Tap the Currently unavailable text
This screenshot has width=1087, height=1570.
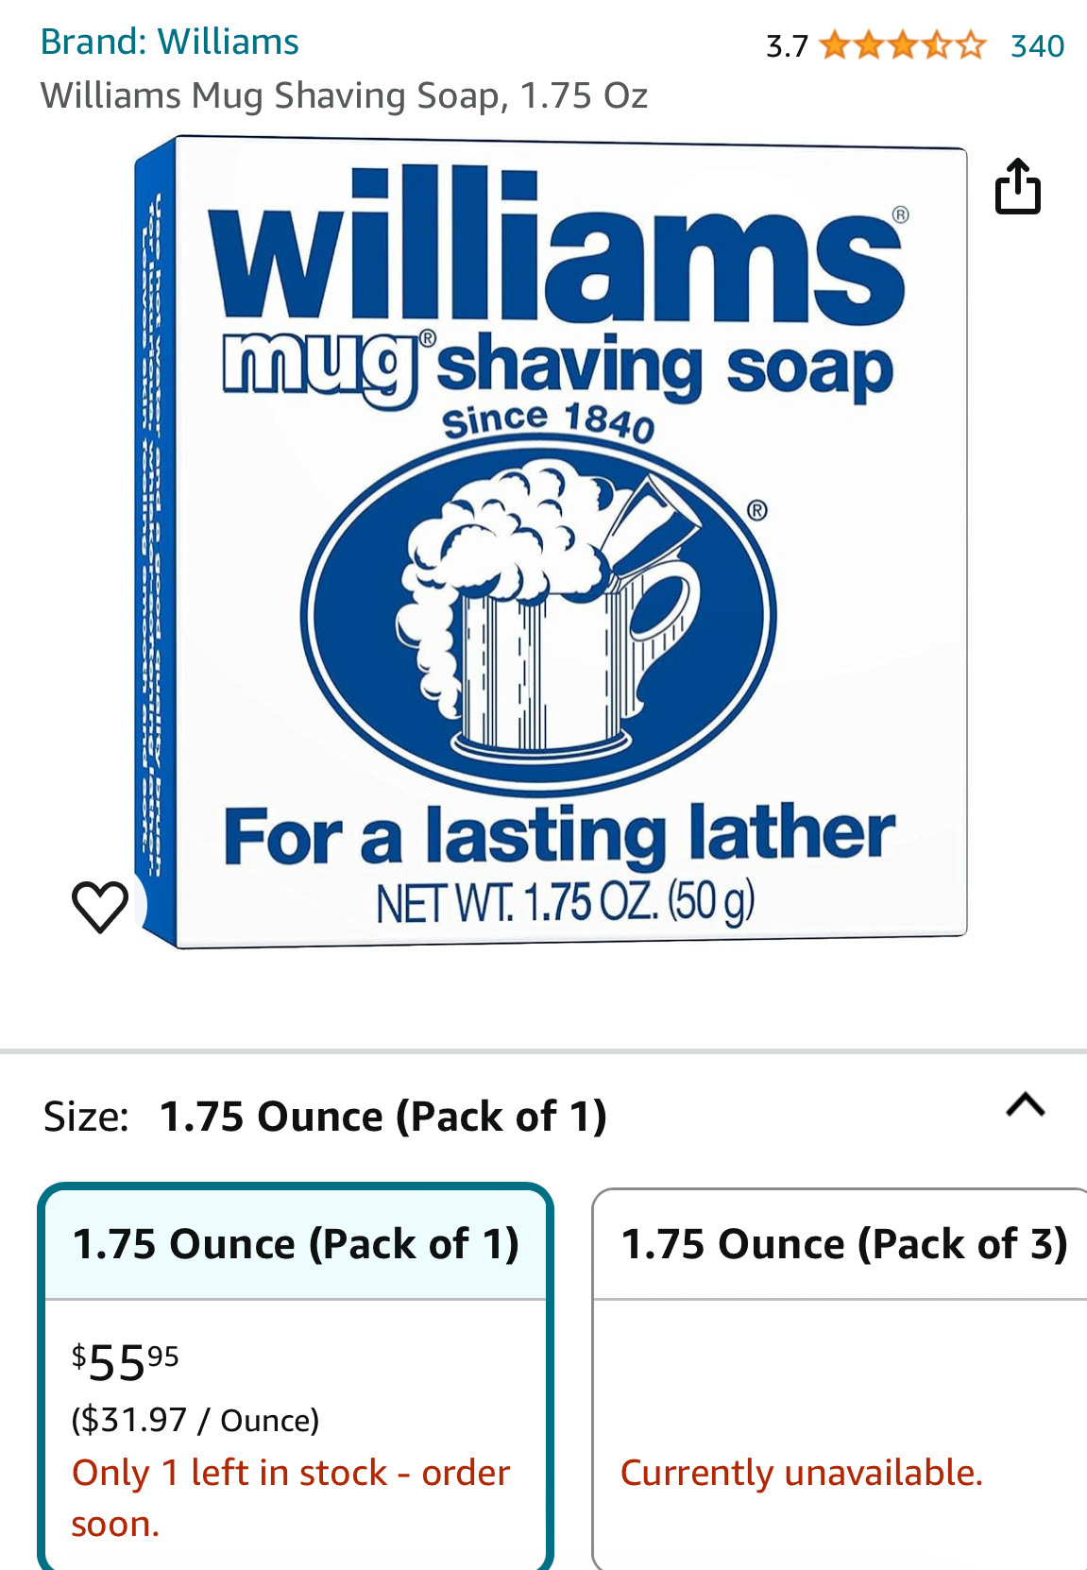coord(802,1473)
